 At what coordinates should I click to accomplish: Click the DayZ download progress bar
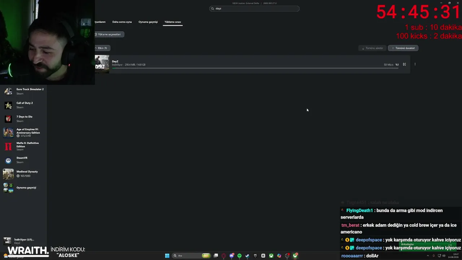tap(255, 68)
